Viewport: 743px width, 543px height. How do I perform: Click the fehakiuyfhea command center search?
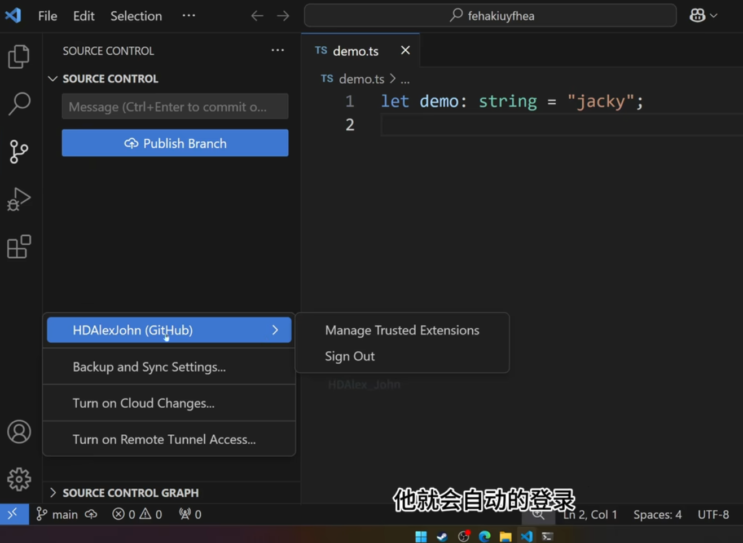point(490,16)
